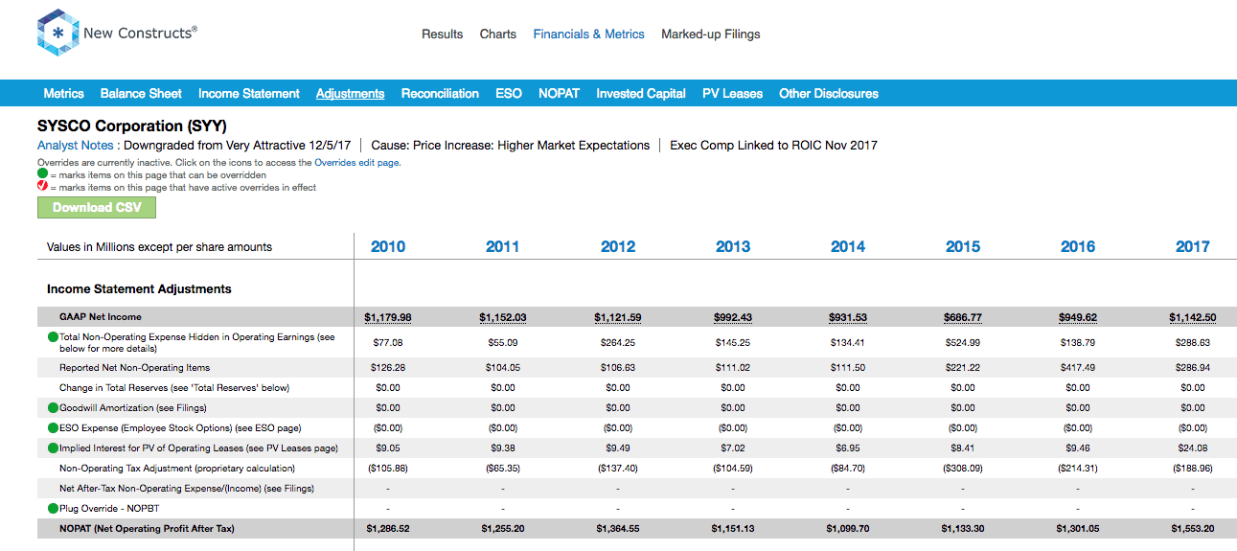Click Non-Operating Tax Adjustment row label

pyautogui.click(x=177, y=469)
